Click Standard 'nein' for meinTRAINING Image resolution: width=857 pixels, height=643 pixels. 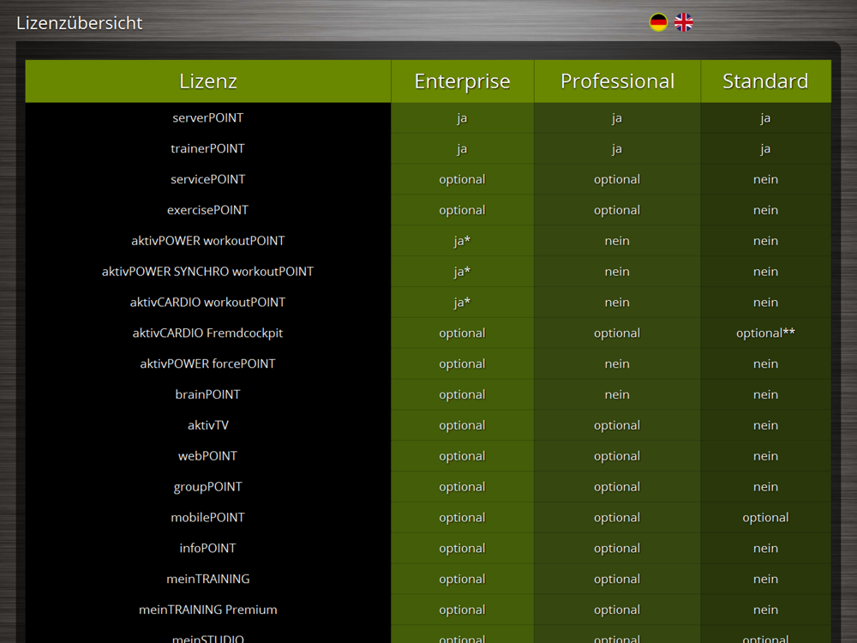click(x=765, y=579)
